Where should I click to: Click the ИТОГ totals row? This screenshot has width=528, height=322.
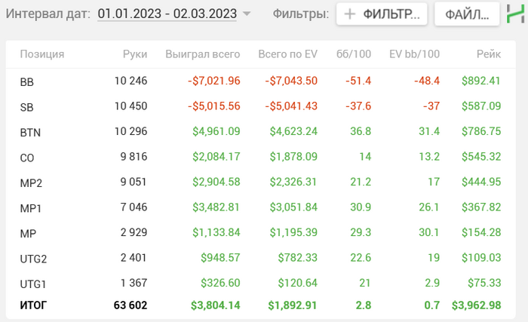[261, 305]
